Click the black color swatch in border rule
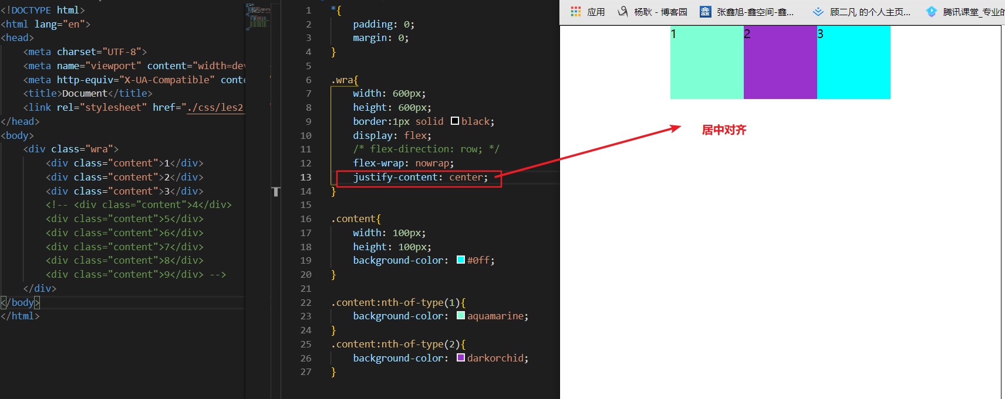 click(455, 121)
